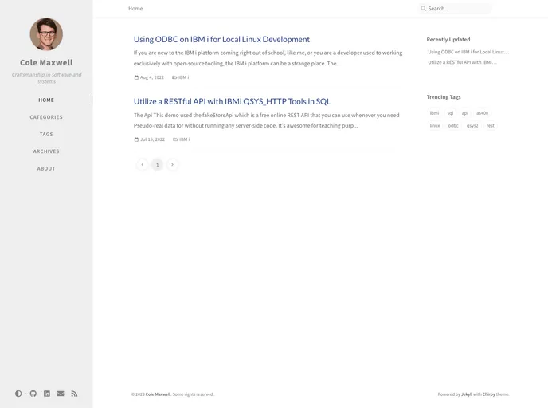Image resolution: width=548 pixels, height=408 pixels.
Task: Select page 1 in pagination
Action: [x=157, y=164]
